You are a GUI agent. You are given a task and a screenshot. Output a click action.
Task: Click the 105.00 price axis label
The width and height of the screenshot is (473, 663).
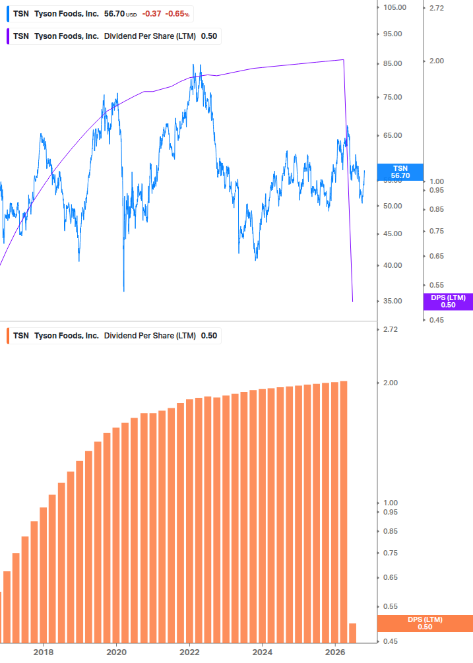[394, 8]
